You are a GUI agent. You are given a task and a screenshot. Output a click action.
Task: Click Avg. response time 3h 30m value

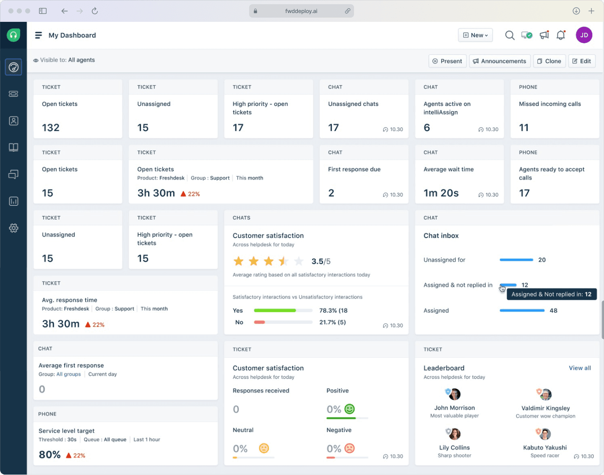[x=61, y=324]
